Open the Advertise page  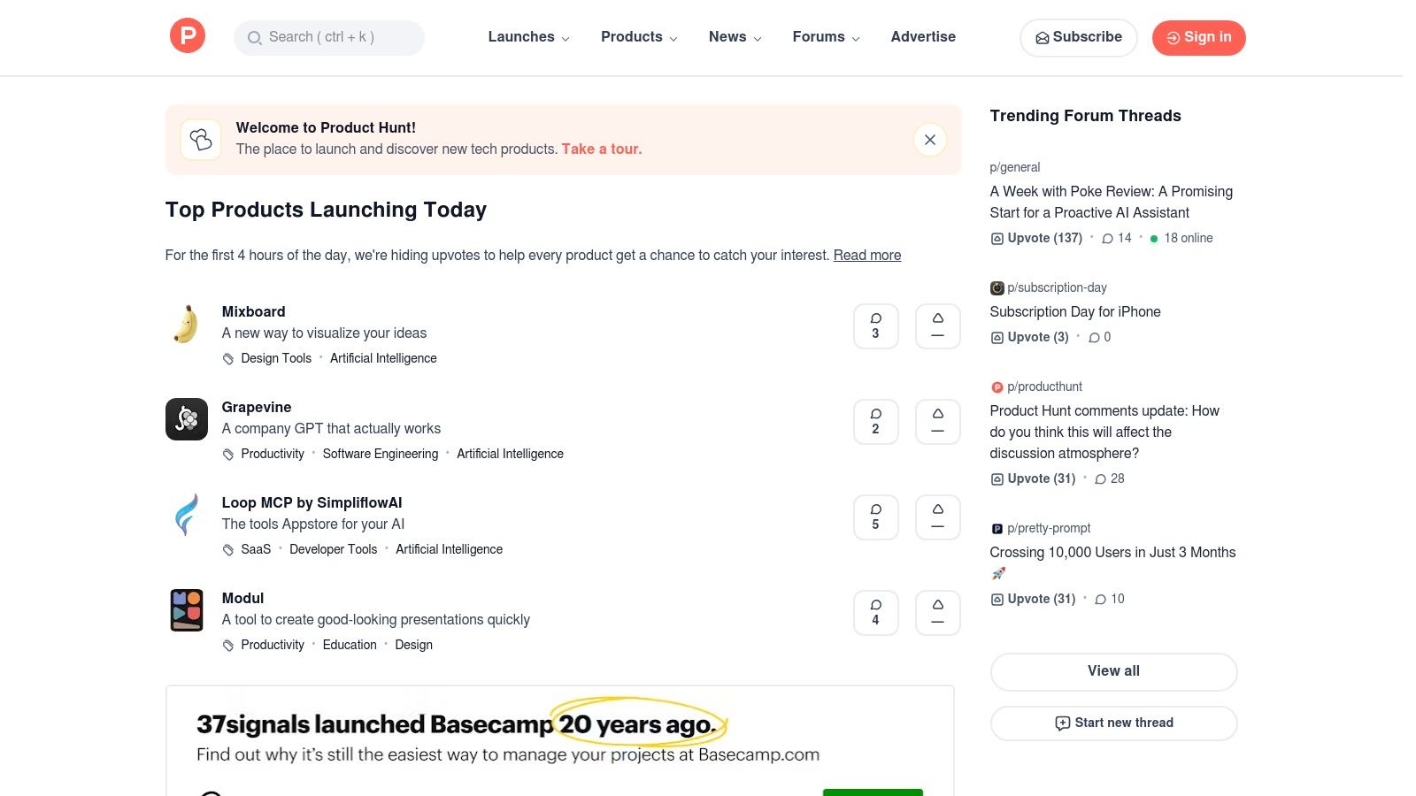(x=923, y=37)
